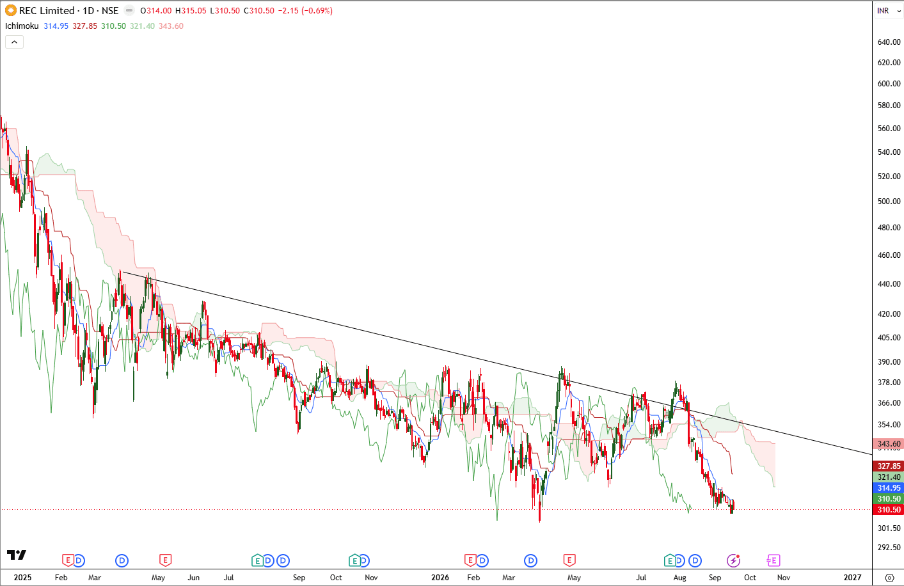
Task: Click the market status icon beside NSE
Action: click(129, 10)
